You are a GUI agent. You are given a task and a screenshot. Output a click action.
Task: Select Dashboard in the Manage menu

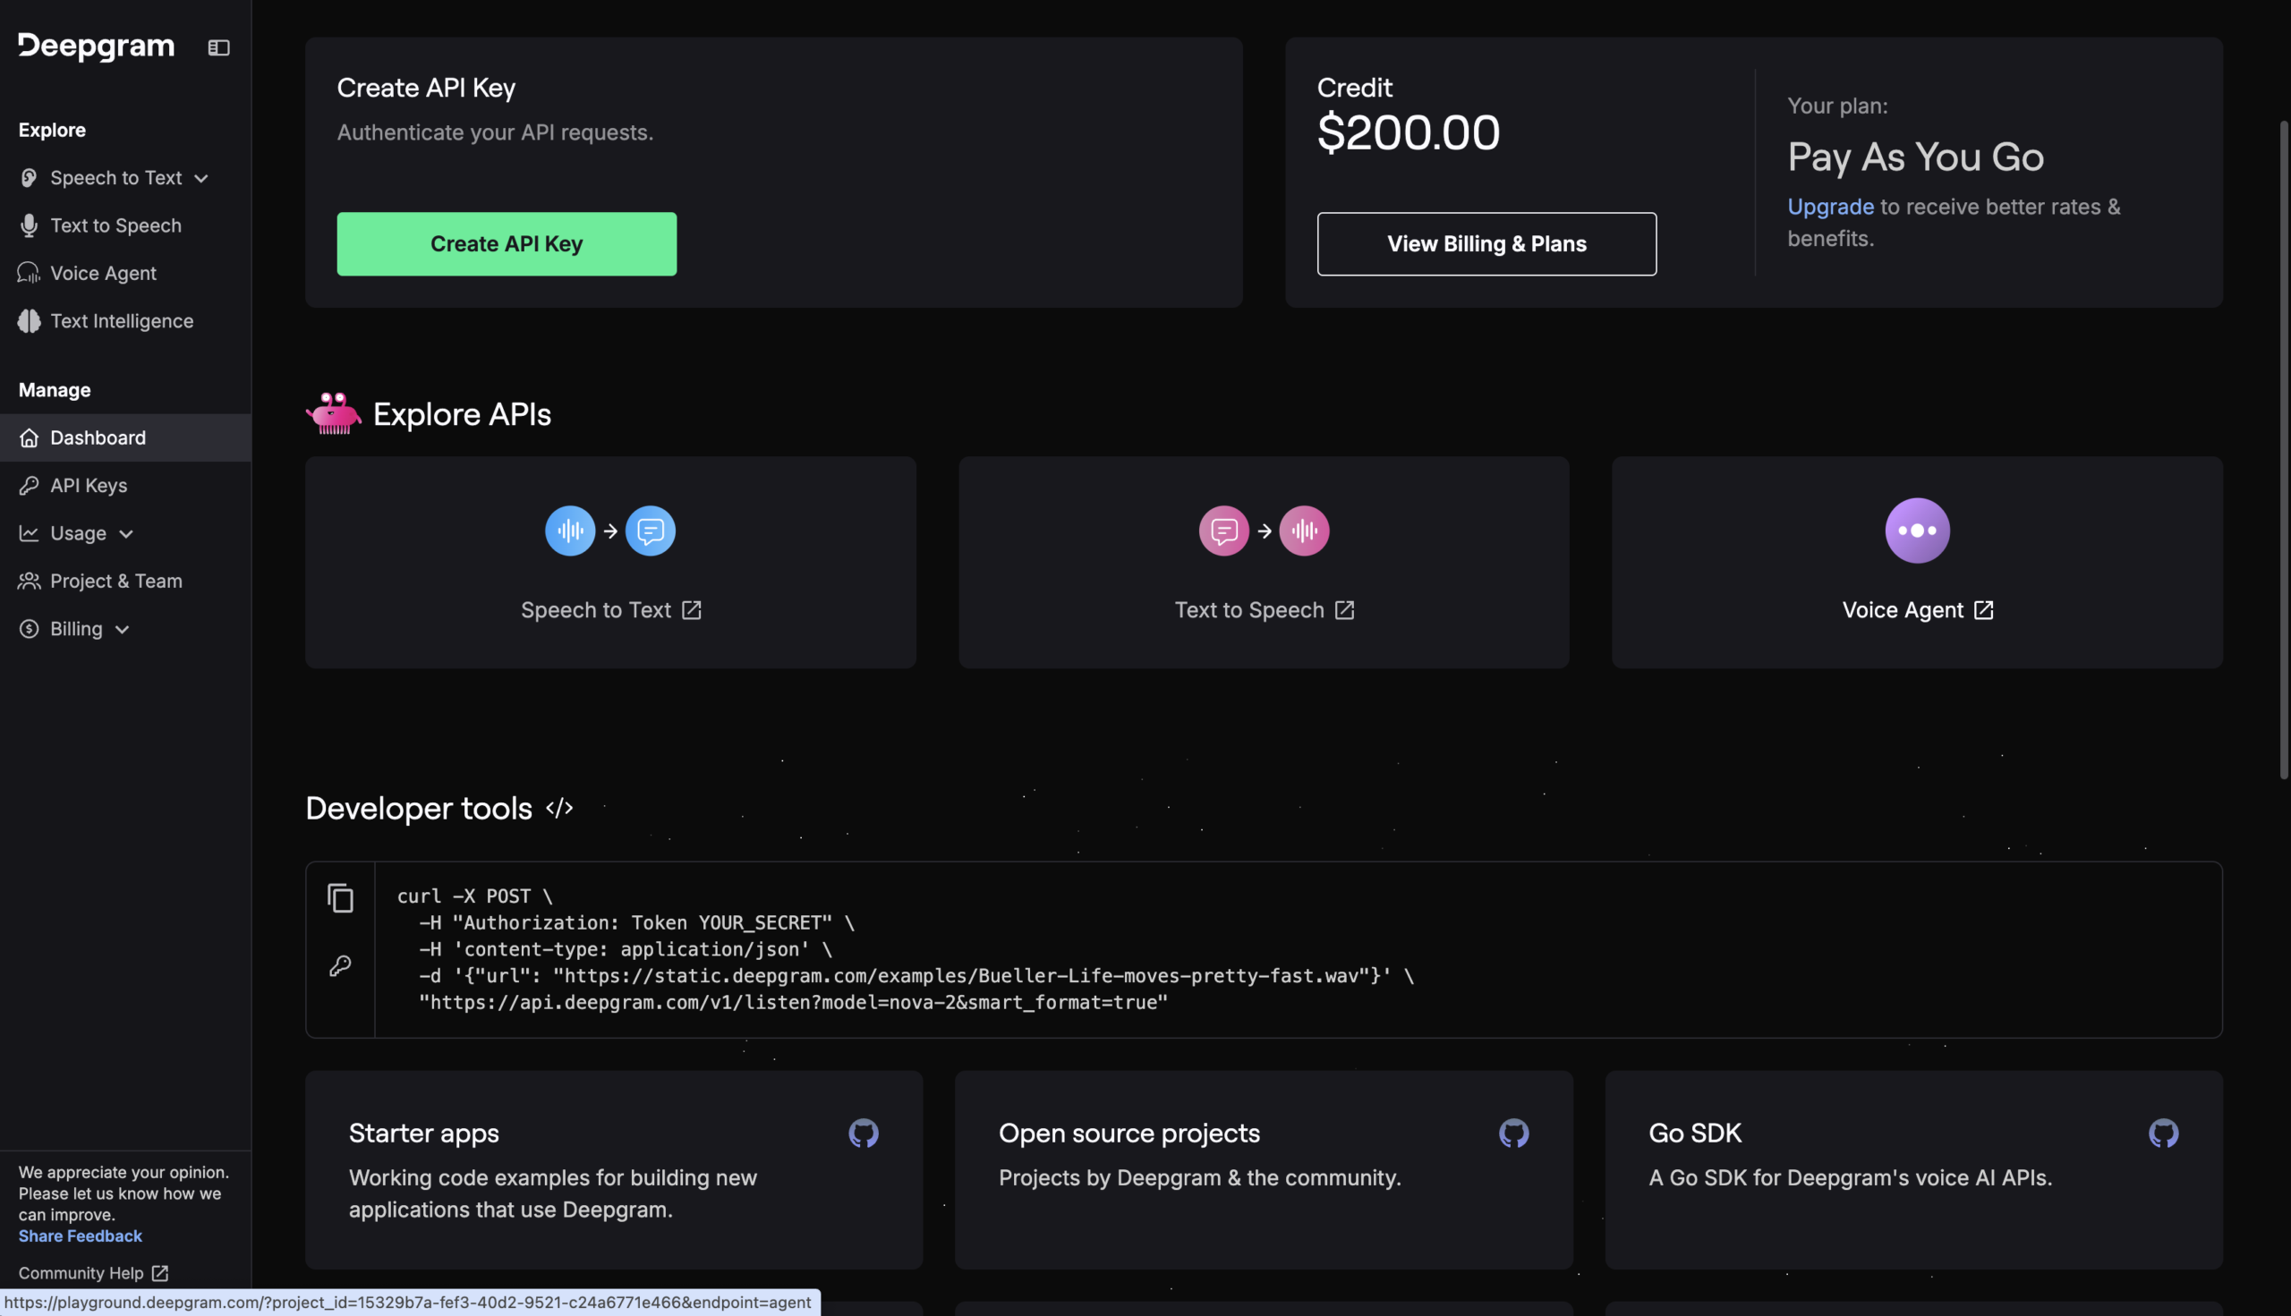124,437
